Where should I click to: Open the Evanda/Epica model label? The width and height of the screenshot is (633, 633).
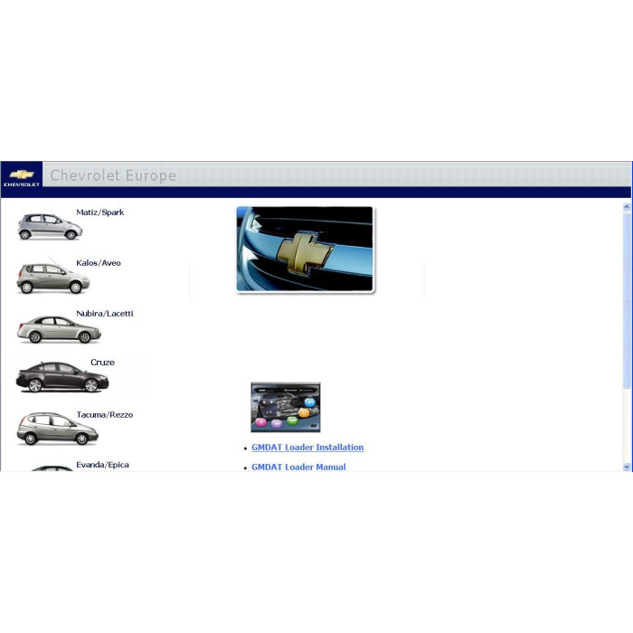click(102, 465)
